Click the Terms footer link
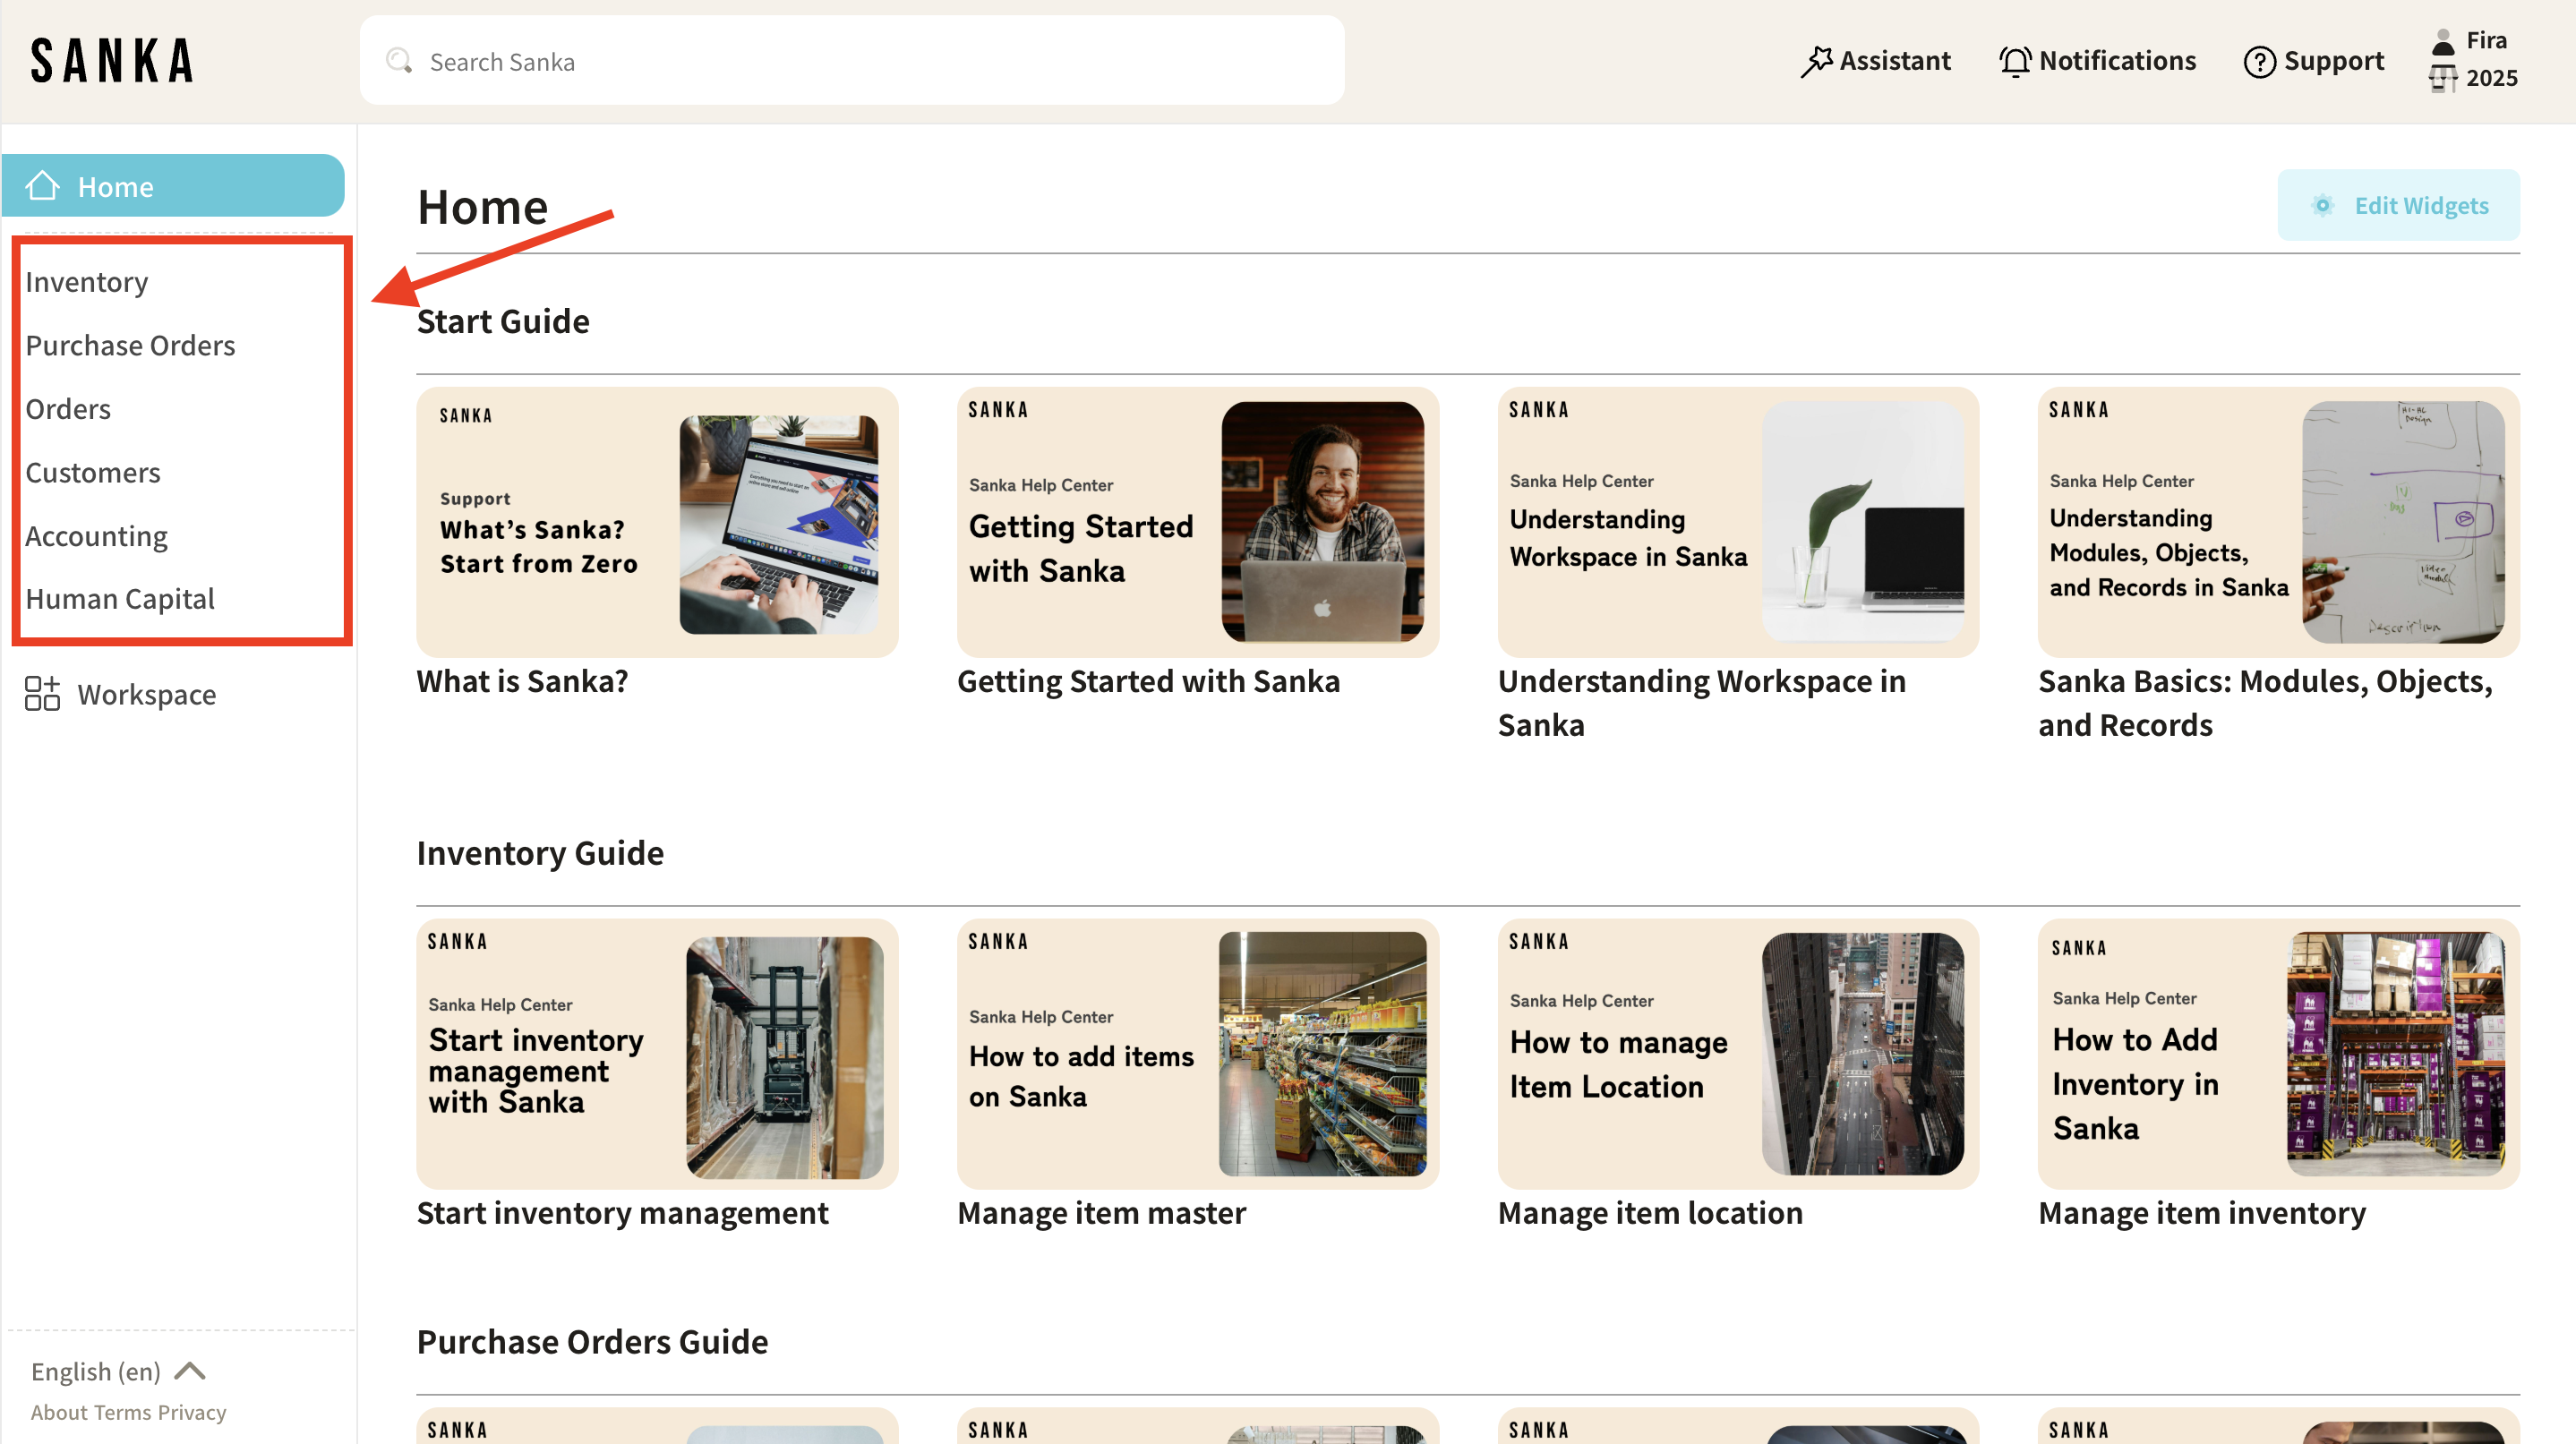The image size is (2576, 1444). [123, 1412]
